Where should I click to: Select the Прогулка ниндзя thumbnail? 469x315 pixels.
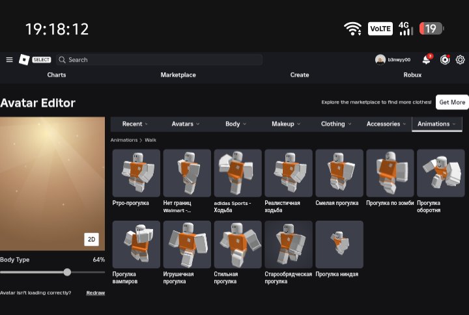click(339, 245)
